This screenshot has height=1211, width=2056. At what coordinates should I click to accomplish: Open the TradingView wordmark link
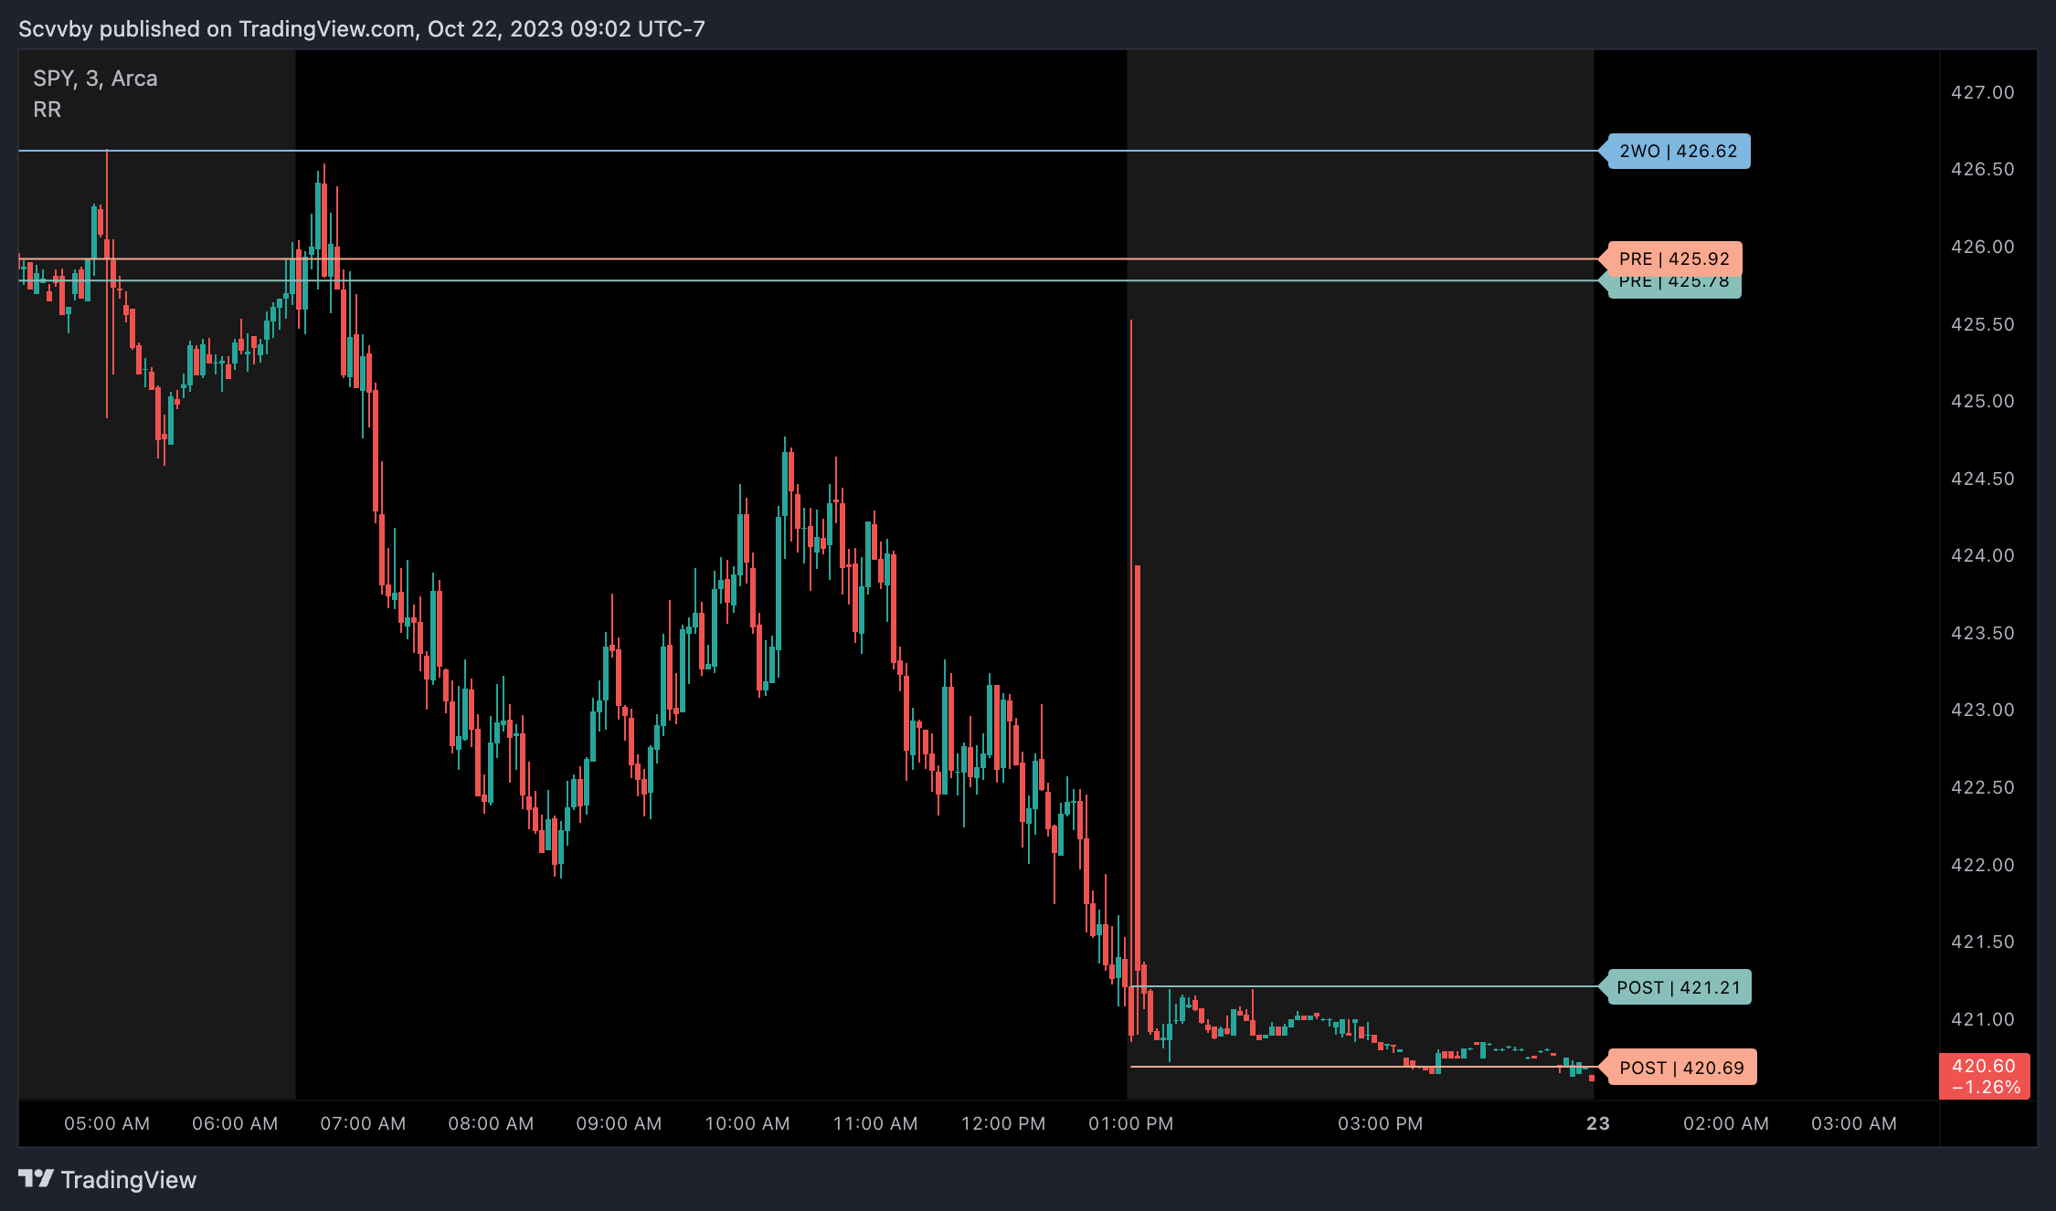[129, 1180]
